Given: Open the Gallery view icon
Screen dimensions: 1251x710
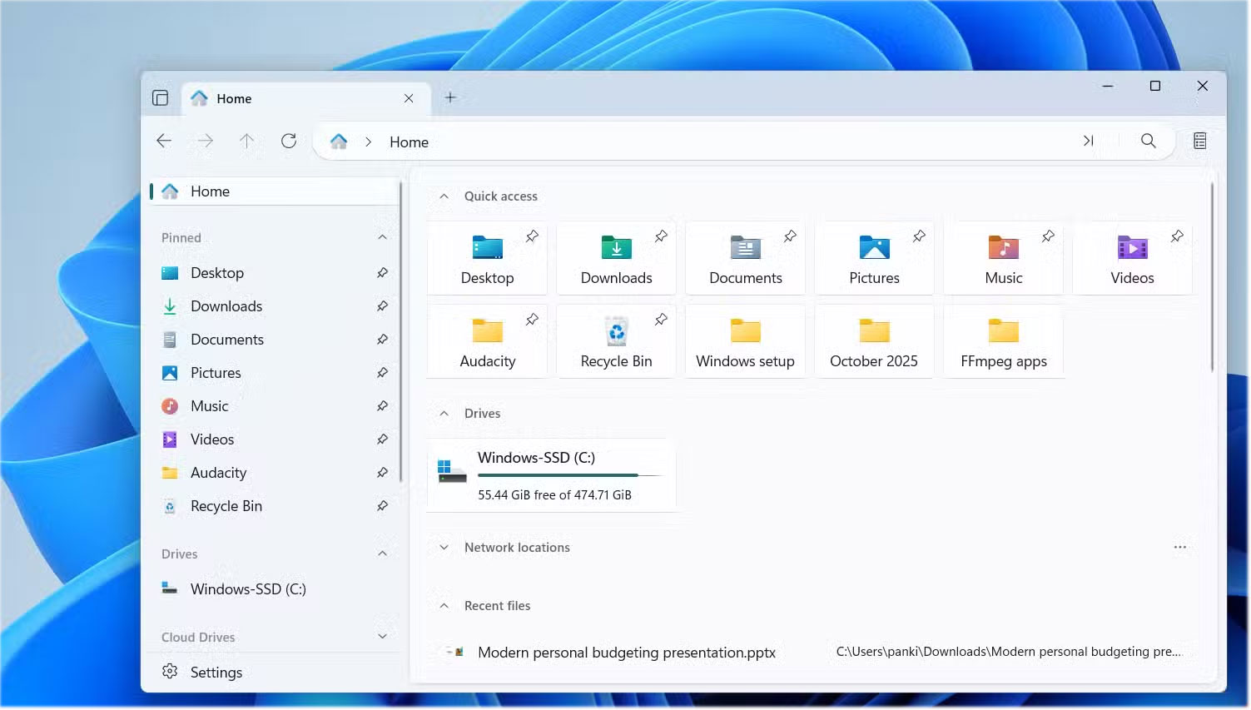Looking at the screenshot, I should (160, 97).
